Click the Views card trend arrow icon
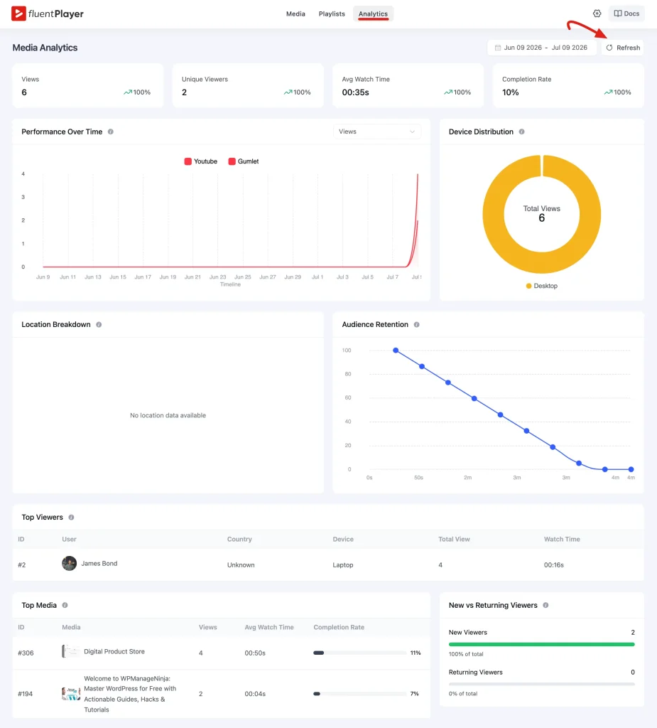 coord(128,92)
